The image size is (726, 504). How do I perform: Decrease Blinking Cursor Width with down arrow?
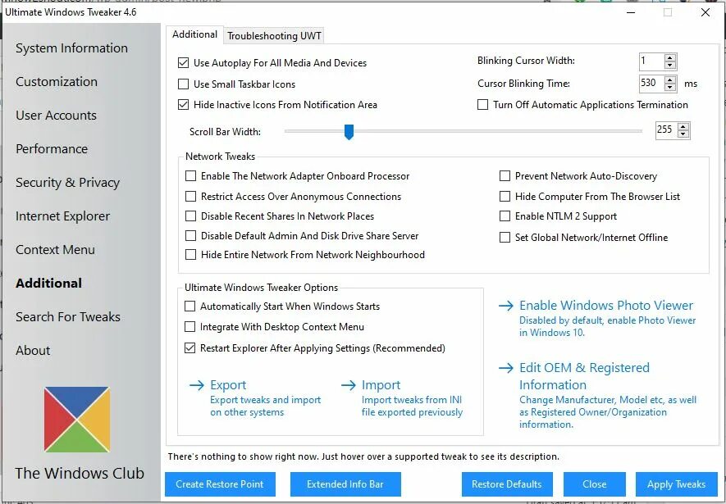click(670, 65)
